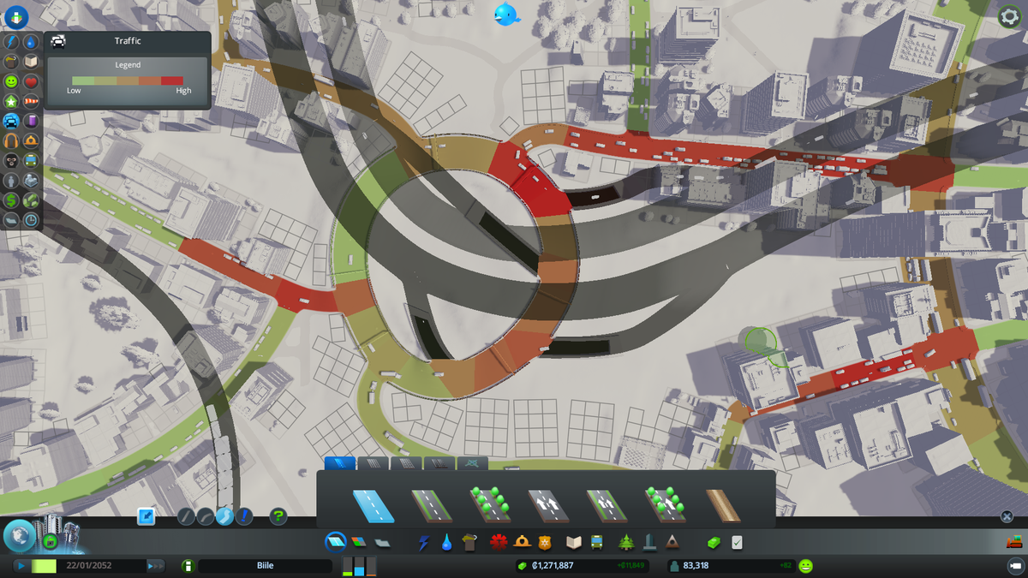Select the Natural resources info view

[31, 200]
